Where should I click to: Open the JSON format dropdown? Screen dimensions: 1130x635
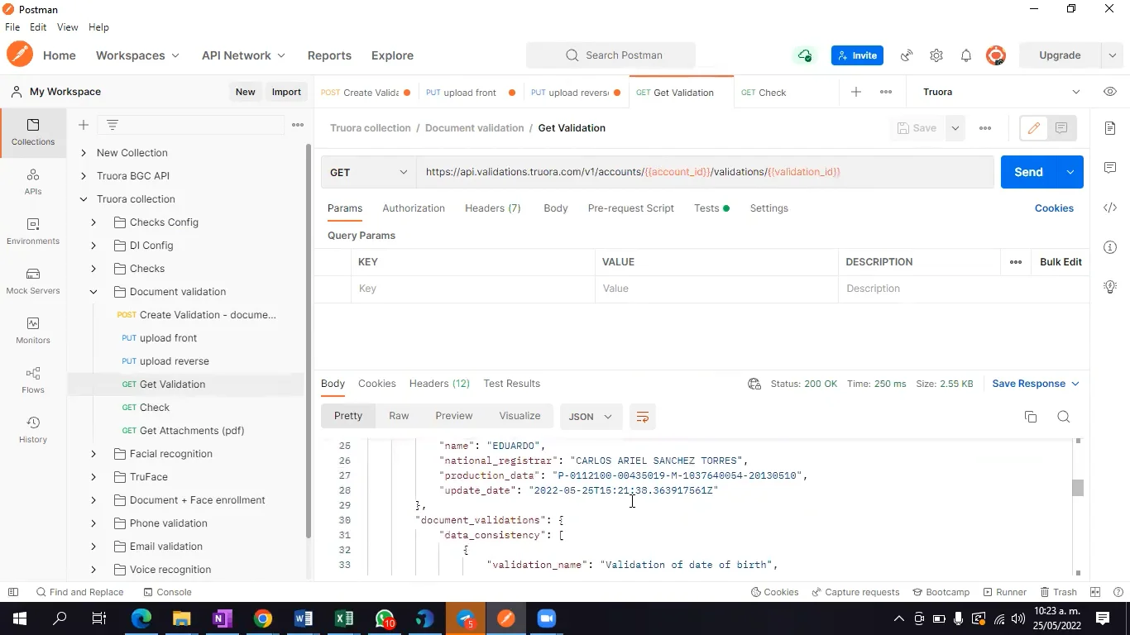tap(591, 417)
